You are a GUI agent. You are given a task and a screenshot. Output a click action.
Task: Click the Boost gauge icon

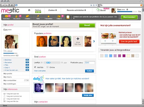point(98,10)
